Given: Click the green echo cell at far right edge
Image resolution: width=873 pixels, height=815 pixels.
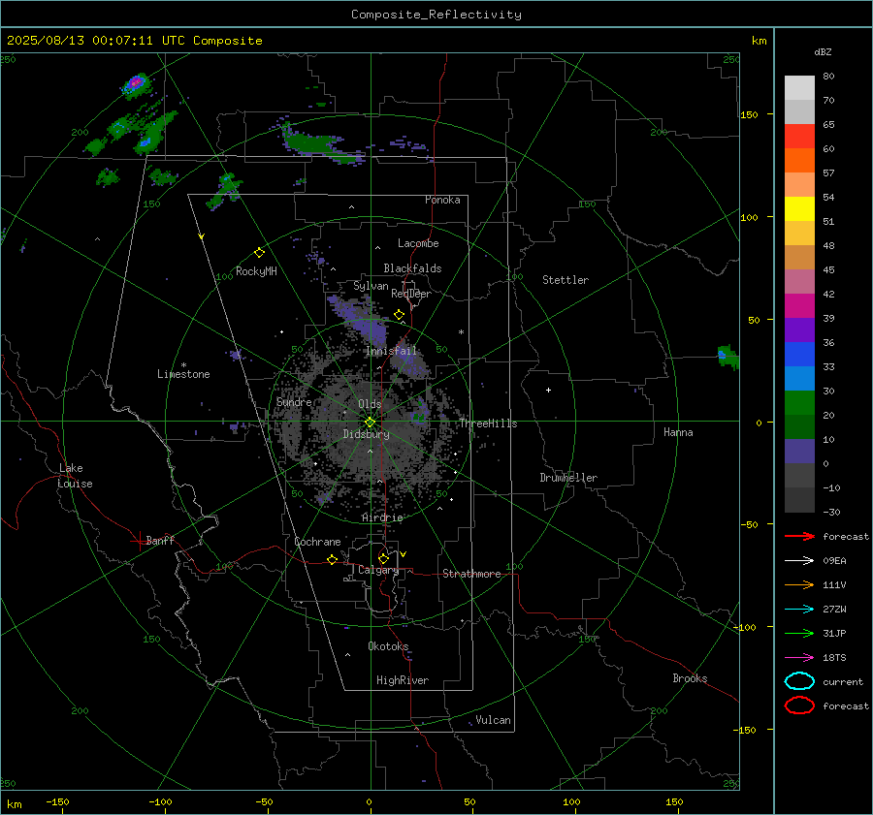Looking at the screenshot, I should [x=728, y=357].
